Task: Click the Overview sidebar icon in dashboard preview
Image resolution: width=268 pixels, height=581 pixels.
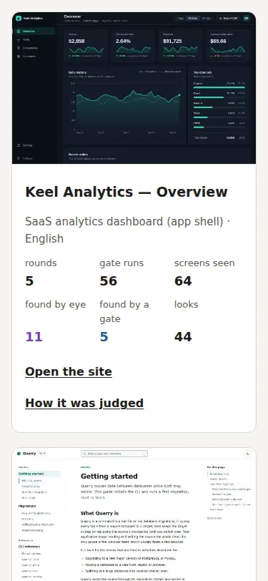Action: (x=19, y=31)
